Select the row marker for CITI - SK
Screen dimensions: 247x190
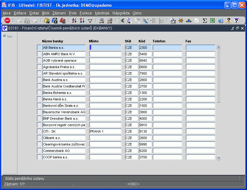tap(39, 131)
